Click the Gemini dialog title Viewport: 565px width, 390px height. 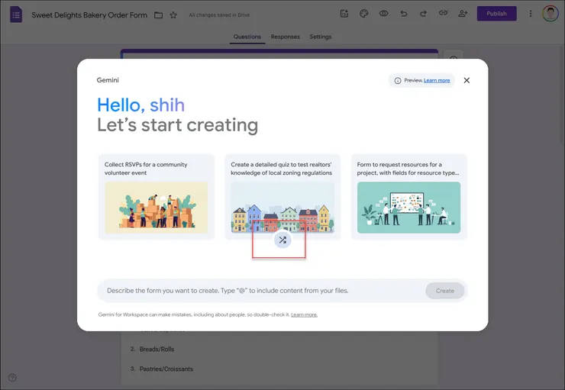click(x=108, y=80)
